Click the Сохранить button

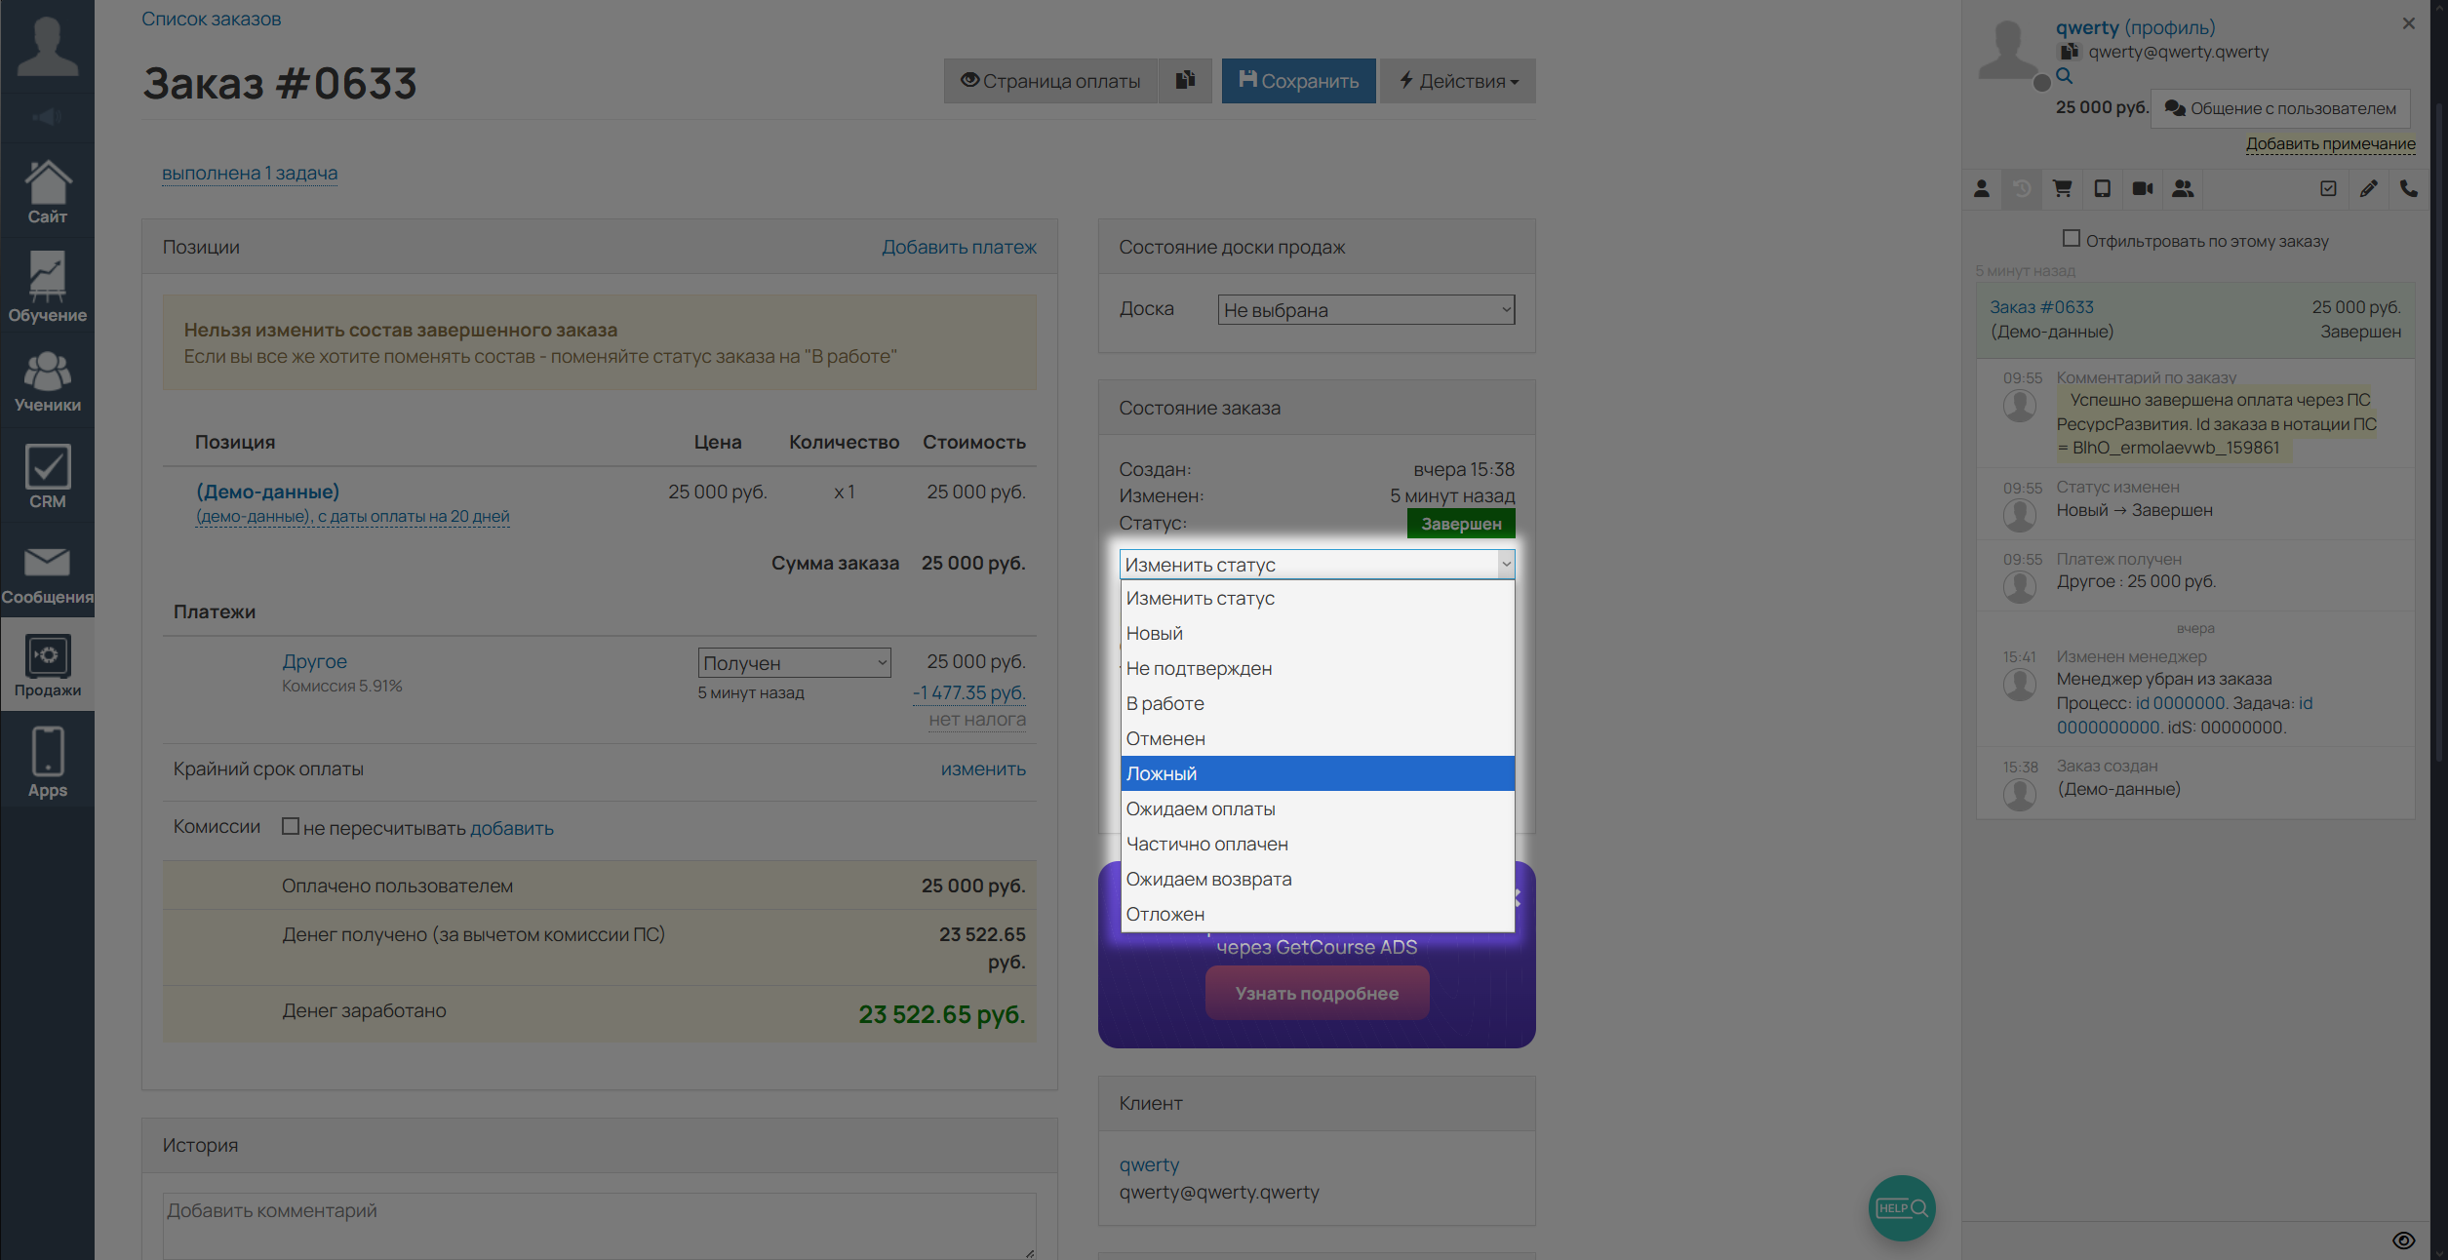point(1298,81)
